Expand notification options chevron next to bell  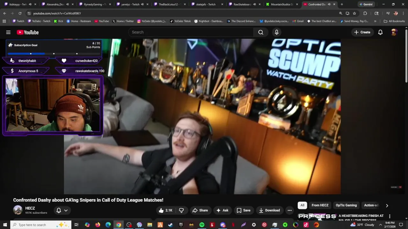pyautogui.click(x=66, y=210)
